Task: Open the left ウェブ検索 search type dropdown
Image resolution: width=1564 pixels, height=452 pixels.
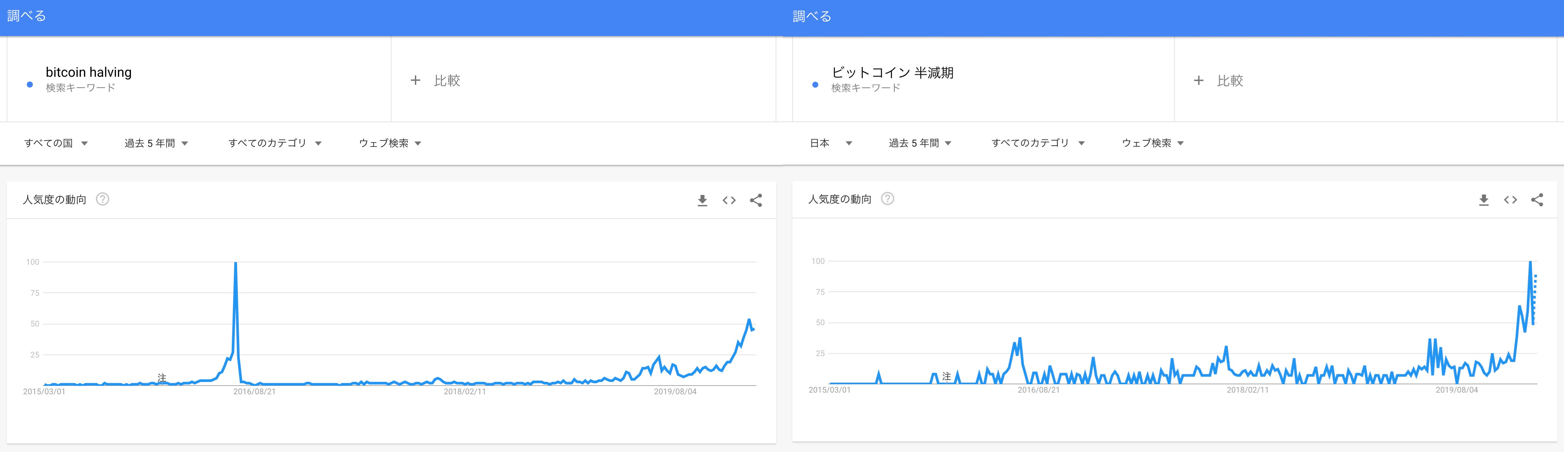Action: pyautogui.click(x=390, y=143)
